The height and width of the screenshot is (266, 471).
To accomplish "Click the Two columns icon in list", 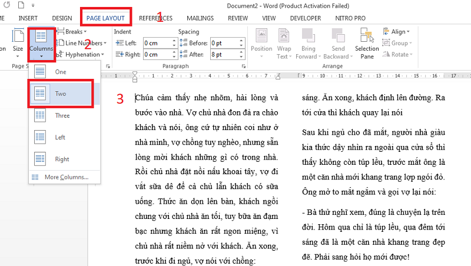I will 40,94.
